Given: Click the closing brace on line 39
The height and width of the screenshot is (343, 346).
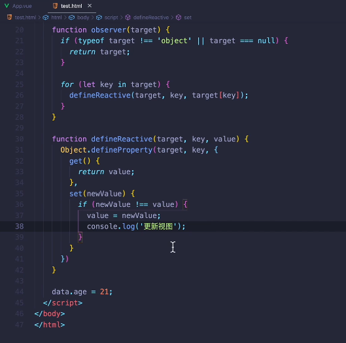Looking at the screenshot, I should pos(80,237).
